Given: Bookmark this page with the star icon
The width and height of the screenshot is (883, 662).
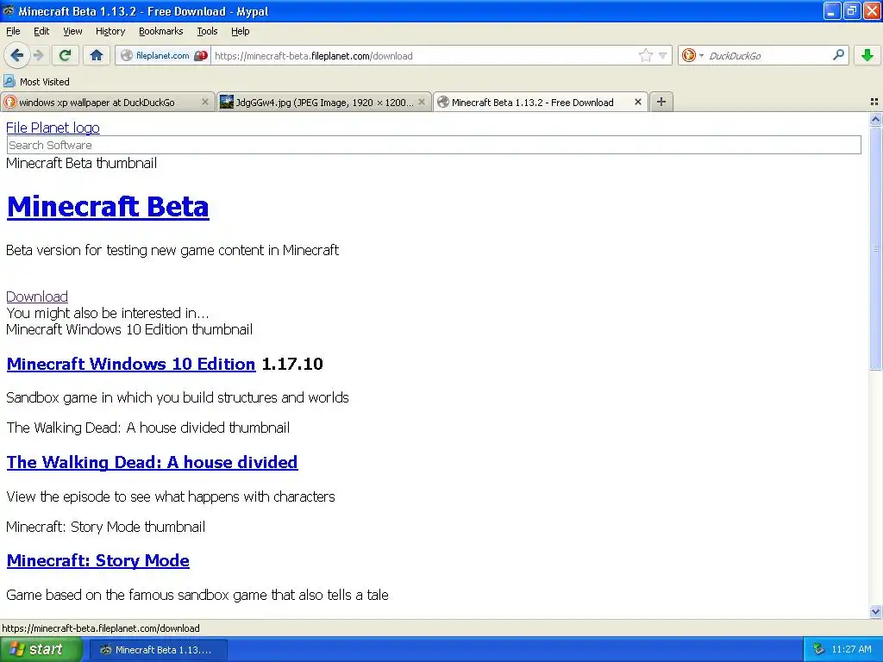Looking at the screenshot, I should point(645,55).
